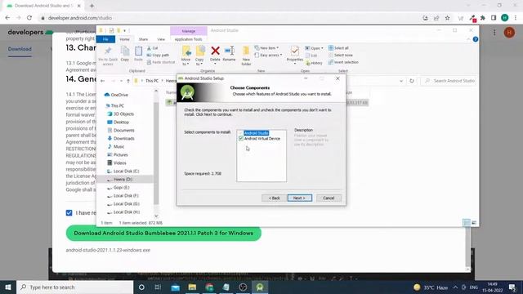Image resolution: width=523 pixels, height=294 pixels.
Task: Open Chrome extensions puzzle icon
Action: tap(483, 18)
